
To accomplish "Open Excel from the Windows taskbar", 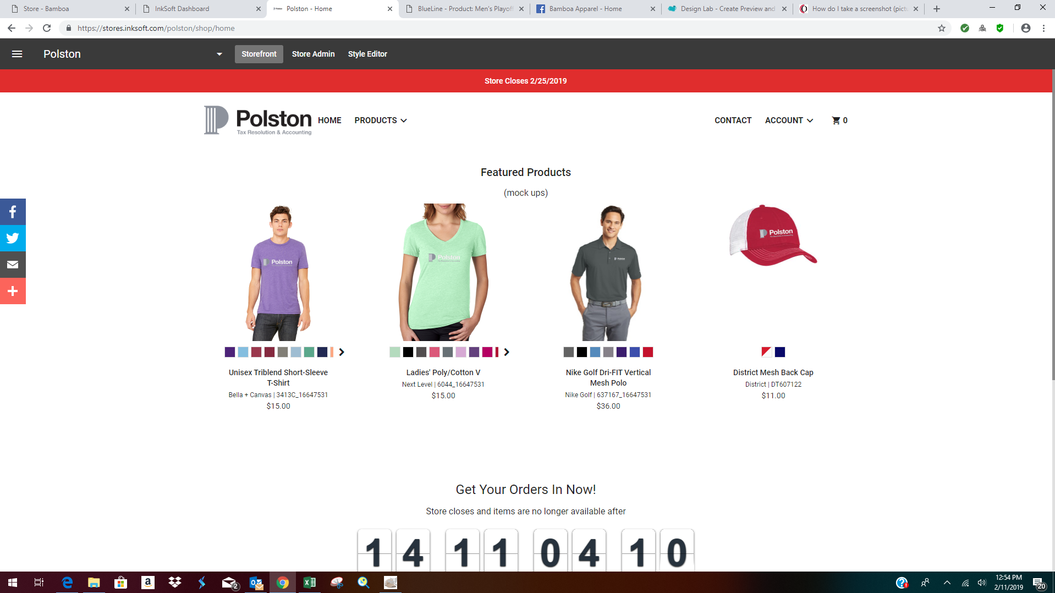I will pyautogui.click(x=310, y=583).
